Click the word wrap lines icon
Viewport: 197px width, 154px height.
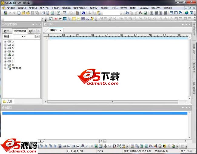tap(65, 13)
